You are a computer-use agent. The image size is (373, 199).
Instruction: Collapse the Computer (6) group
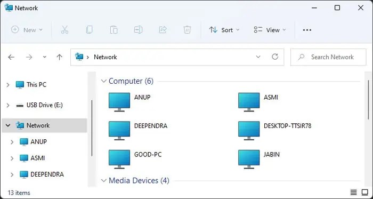(103, 81)
